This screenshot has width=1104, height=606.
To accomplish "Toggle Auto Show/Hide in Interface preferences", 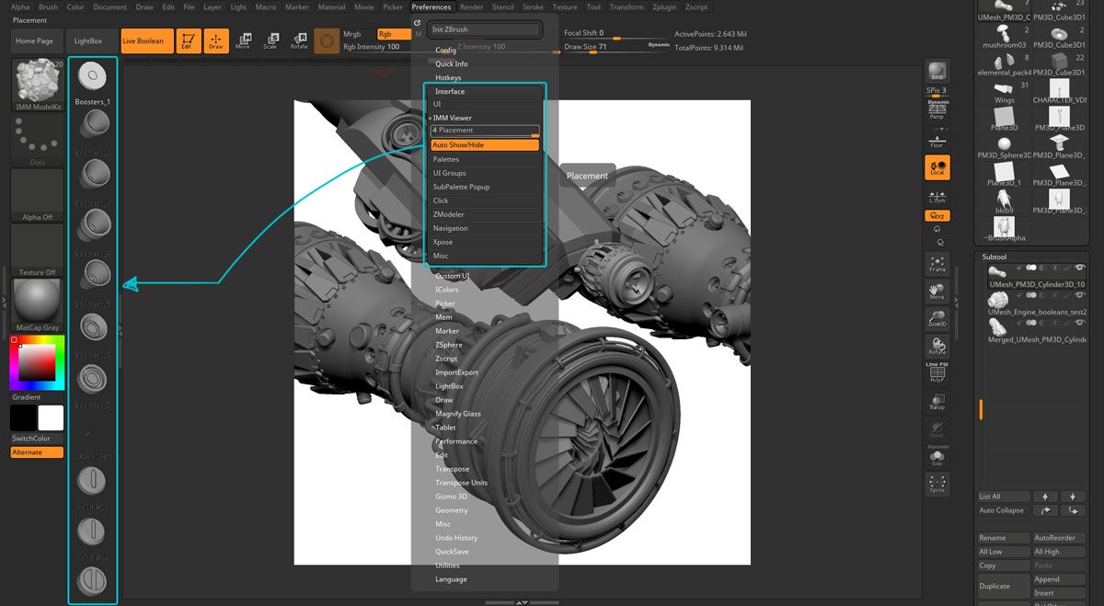I will [x=485, y=145].
